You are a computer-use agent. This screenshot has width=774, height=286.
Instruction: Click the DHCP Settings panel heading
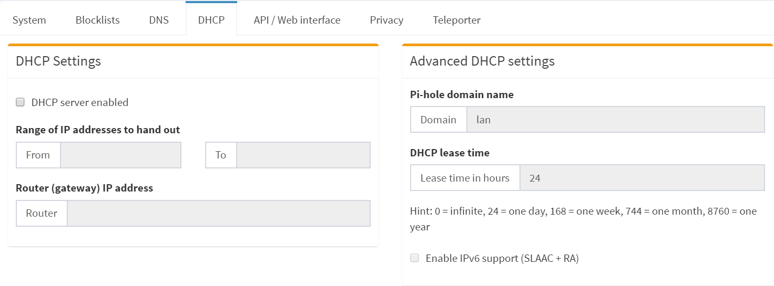coord(58,61)
